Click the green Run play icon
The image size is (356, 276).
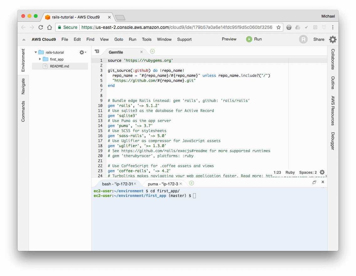(249, 39)
